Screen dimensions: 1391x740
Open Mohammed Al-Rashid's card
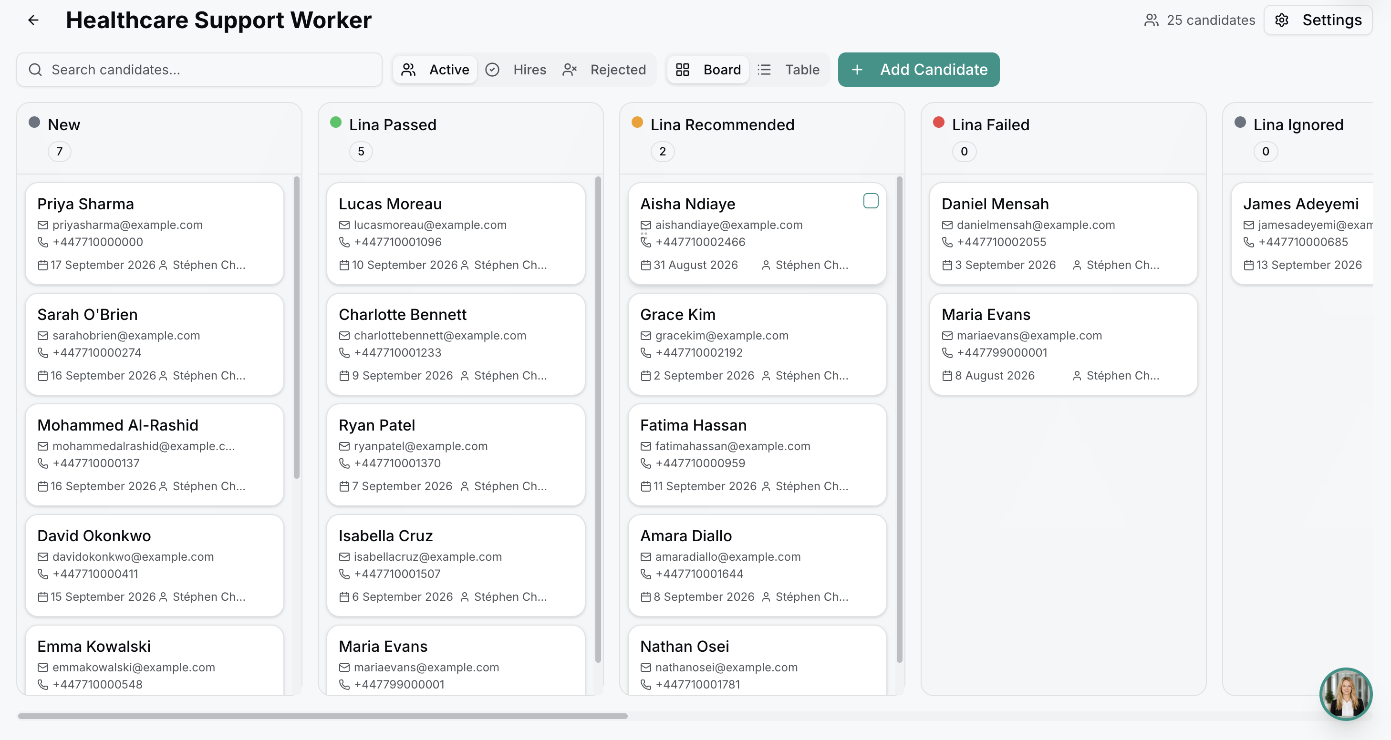(155, 454)
